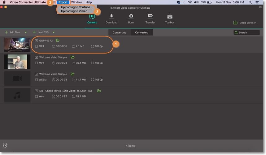Screen dimensions: 266x155
Task: Open the Burn disc section
Action: pos(131,16)
